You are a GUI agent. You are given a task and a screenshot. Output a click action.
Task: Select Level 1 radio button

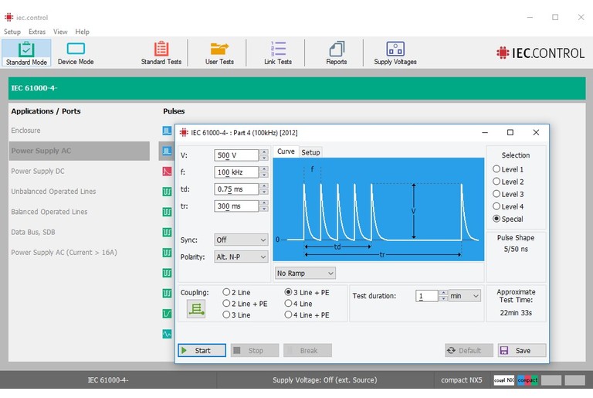tap(496, 169)
